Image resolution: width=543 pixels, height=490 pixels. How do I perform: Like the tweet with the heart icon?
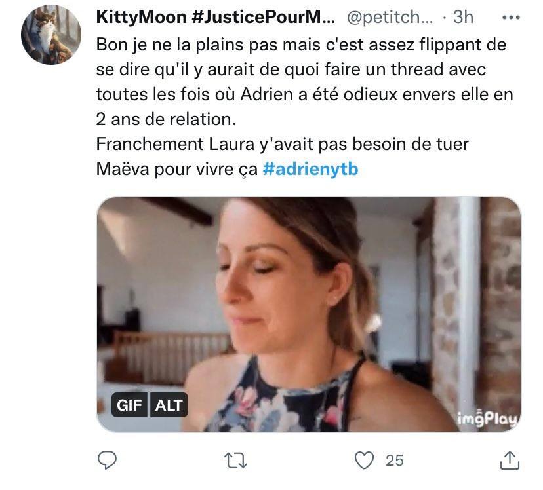point(364,461)
